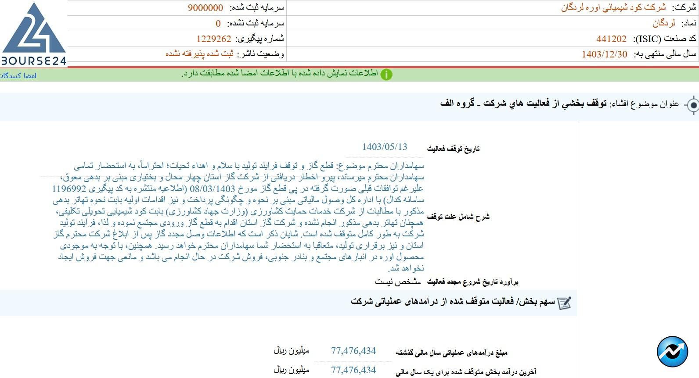This screenshot has width=699, height=378.
Task: Click the target icon beside disclosure title
Action: 692,105
